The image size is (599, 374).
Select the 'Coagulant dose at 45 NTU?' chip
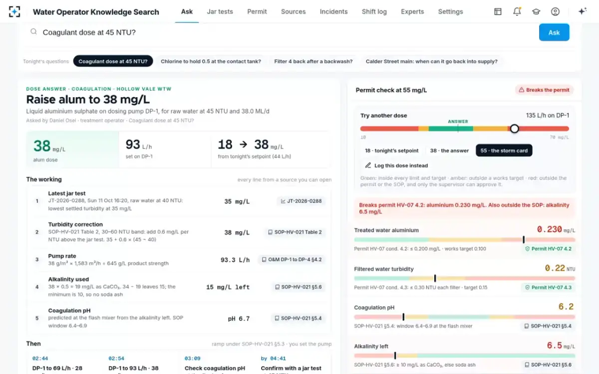coord(113,61)
